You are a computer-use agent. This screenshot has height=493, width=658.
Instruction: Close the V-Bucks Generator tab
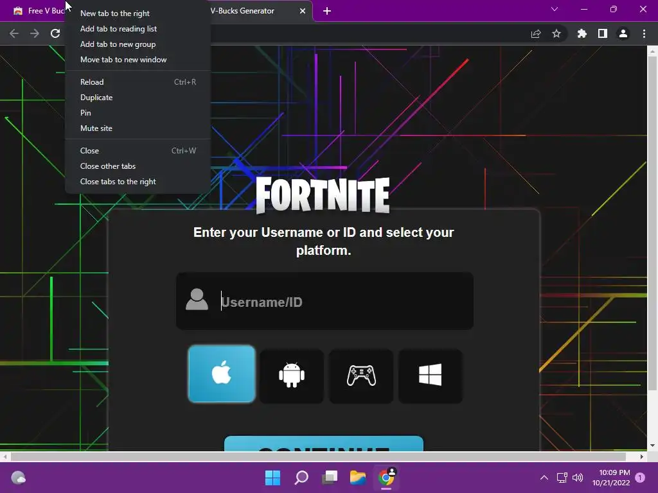(x=303, y=12)
